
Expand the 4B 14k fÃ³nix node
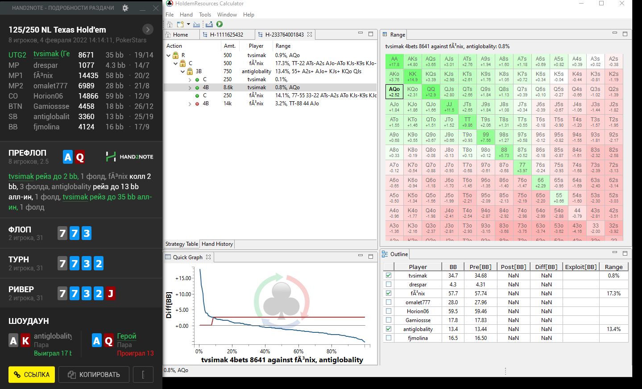[x=190, y=103]
